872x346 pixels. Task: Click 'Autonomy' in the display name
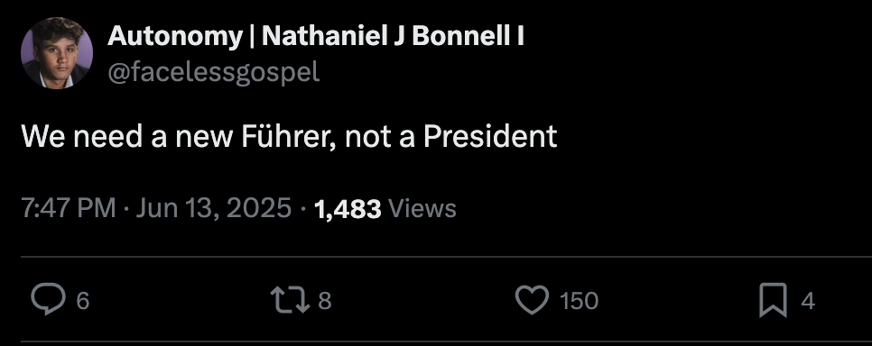(175, 37)
